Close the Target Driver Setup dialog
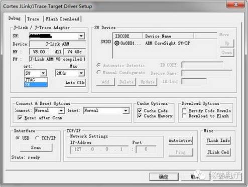 tap(235, 4)
